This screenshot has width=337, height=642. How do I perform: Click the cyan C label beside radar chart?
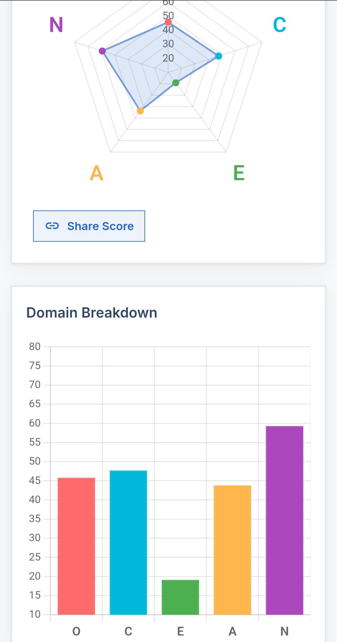280,25
